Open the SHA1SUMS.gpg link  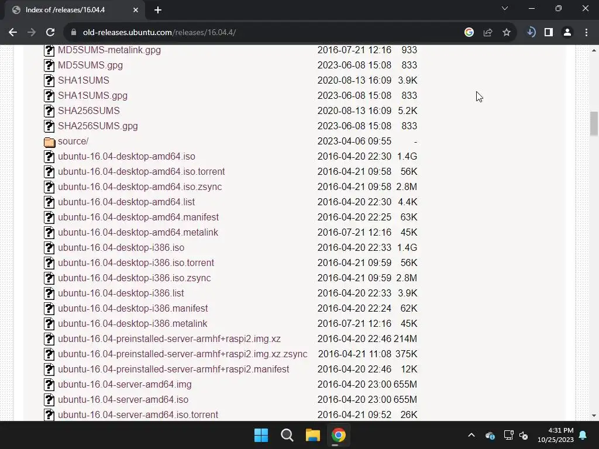(93, 96)
